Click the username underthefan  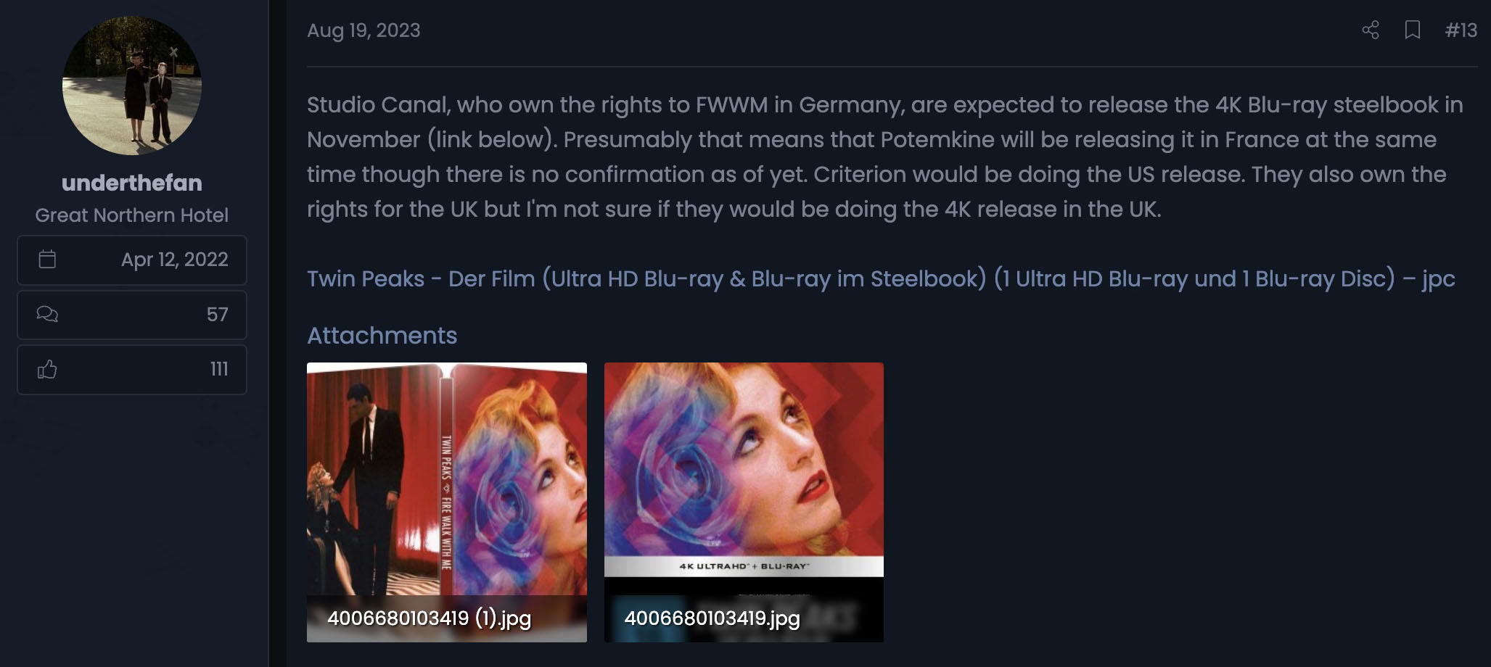(x=132, y=183)
